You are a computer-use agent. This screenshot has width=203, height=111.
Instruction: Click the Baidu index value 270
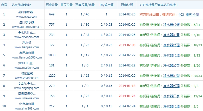pyautogui.click(x=52, y=86)
